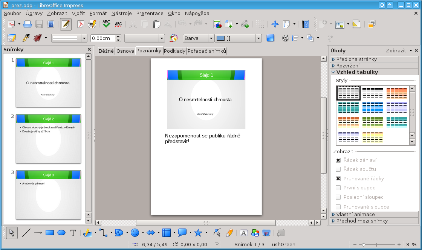Open the Prezentace menu
This screenshot has width=422, height=250.
[x=150, y=13]
